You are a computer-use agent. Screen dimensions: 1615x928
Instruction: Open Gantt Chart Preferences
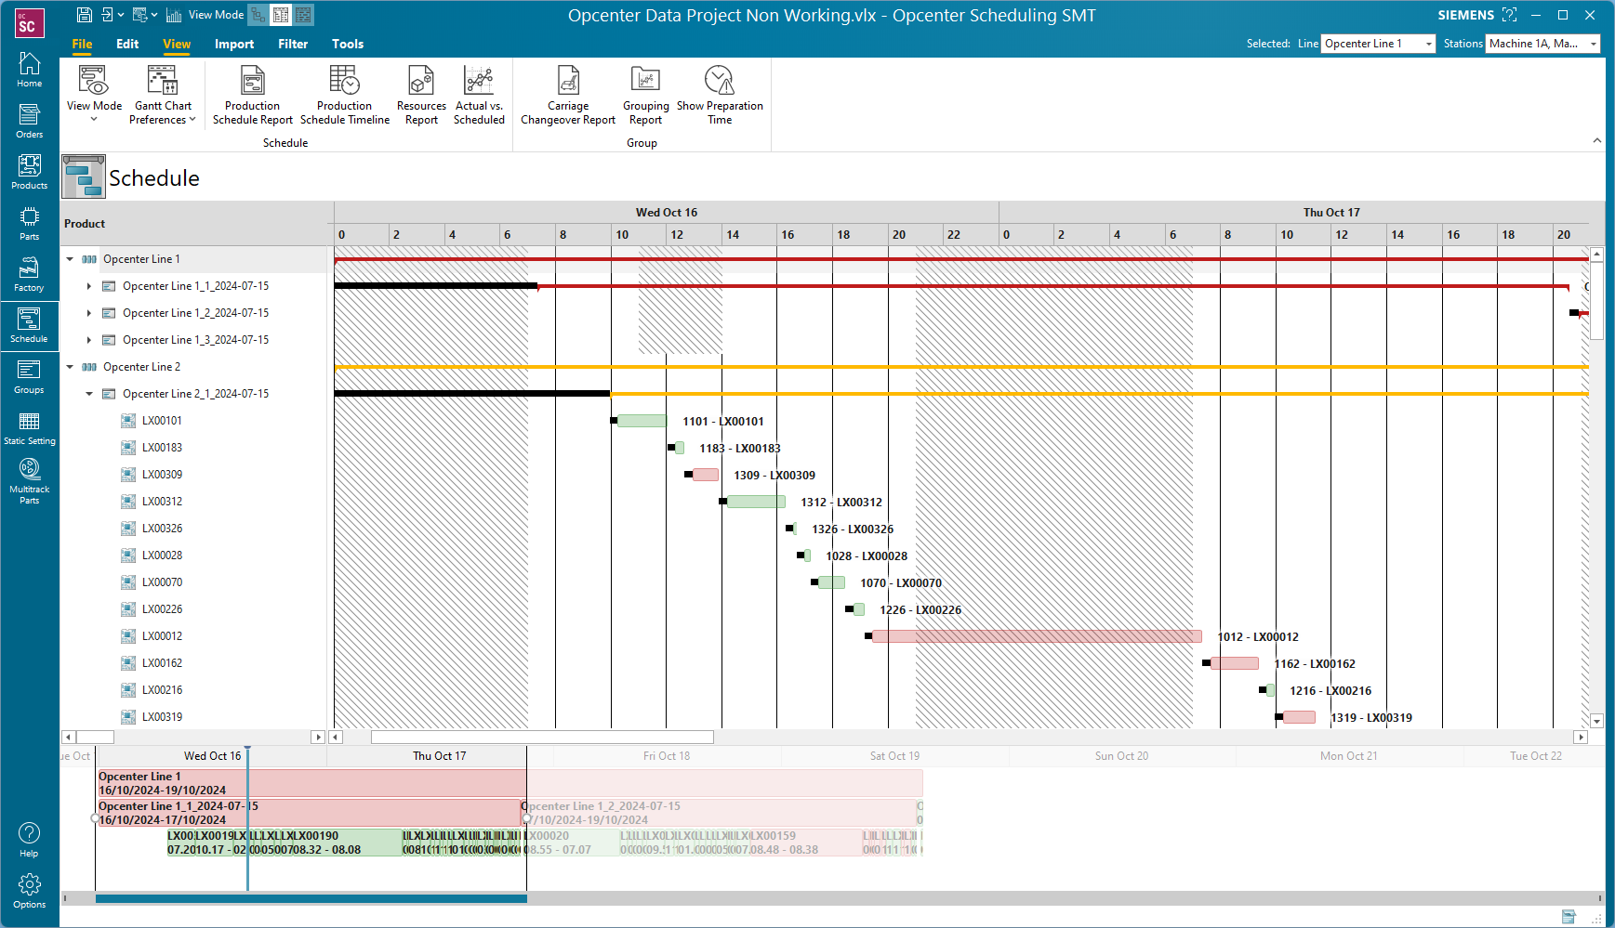tap(163, 93)
